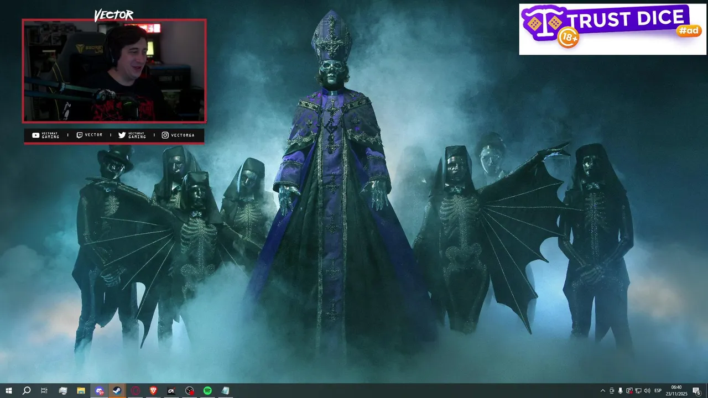The height and width of the screenshot is (398, 708).
Task: Open the volume speaker tray icon
Action: click(x=647, y=391)
